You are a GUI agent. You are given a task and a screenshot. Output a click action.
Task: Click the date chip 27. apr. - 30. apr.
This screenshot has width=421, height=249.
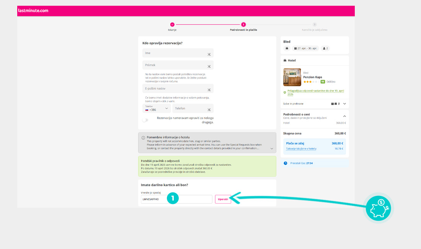pos(305,49)
